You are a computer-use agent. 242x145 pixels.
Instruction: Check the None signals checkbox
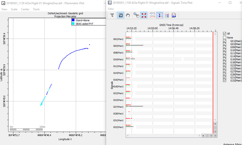point(225,38)
